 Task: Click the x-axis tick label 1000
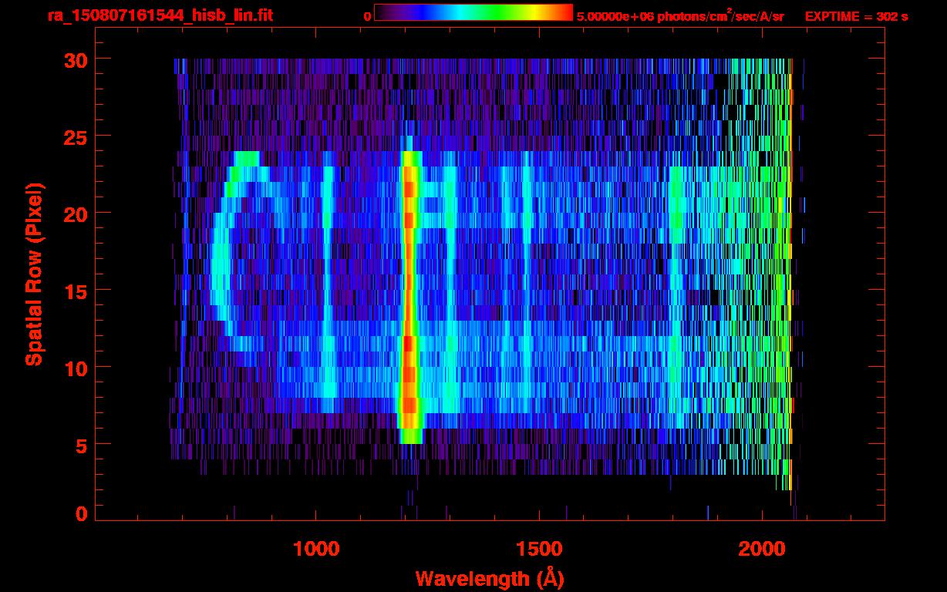coord(316,549)
